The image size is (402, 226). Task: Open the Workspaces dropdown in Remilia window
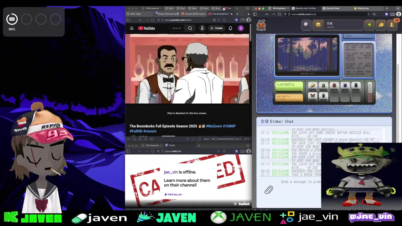pyautogui.click(x=279, y=8)
